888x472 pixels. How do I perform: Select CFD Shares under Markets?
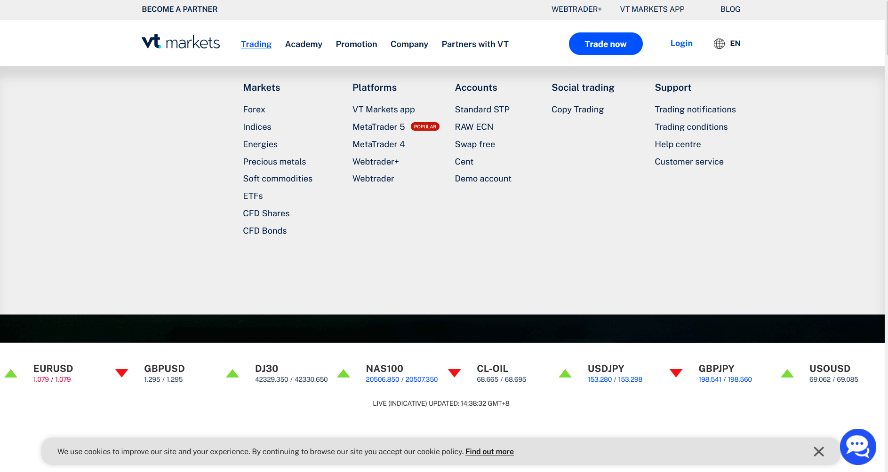266,213
